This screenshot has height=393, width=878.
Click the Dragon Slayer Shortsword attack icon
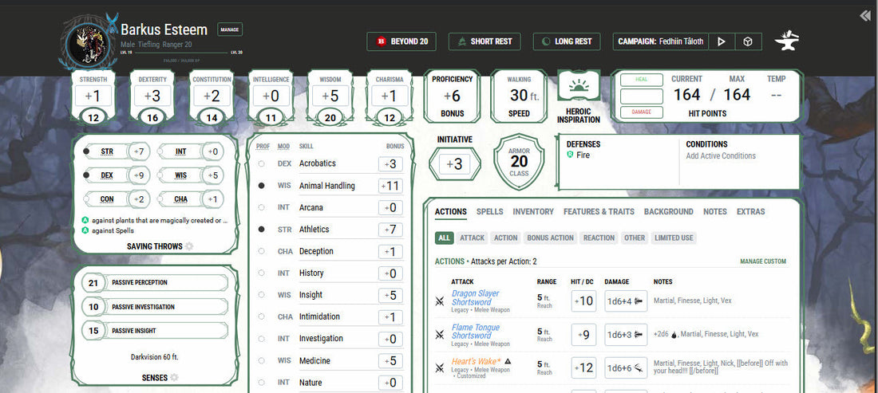pos(439,301)
